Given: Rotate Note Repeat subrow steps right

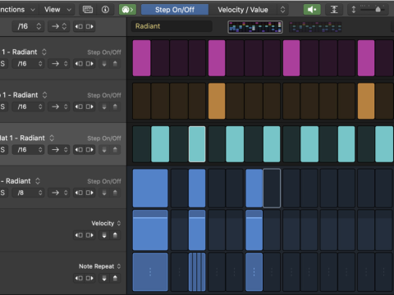Looking at the screenshot, I should click(89, 279).
